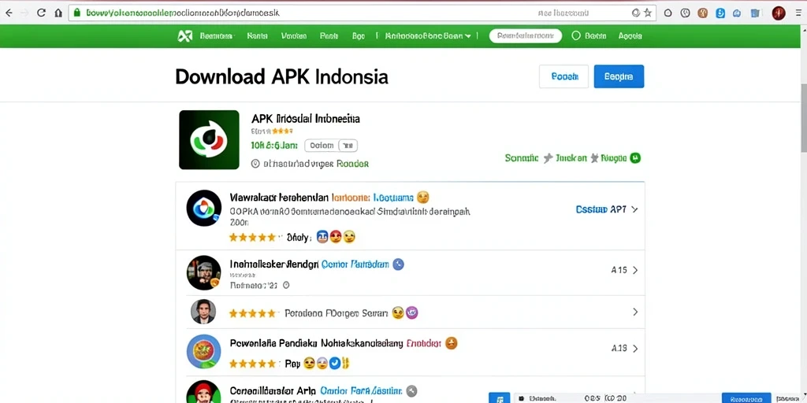Click the purple emoji in Poradena row
Screen dimensions: 807x403
(411, 312)
